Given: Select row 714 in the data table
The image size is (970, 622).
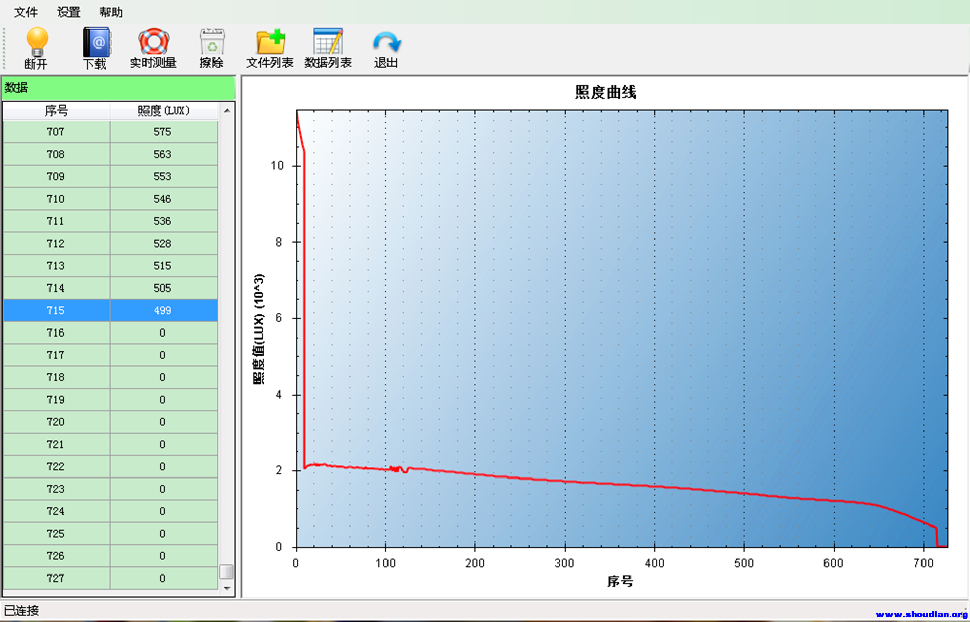Looking at the screenshot, I should [111, 288].
